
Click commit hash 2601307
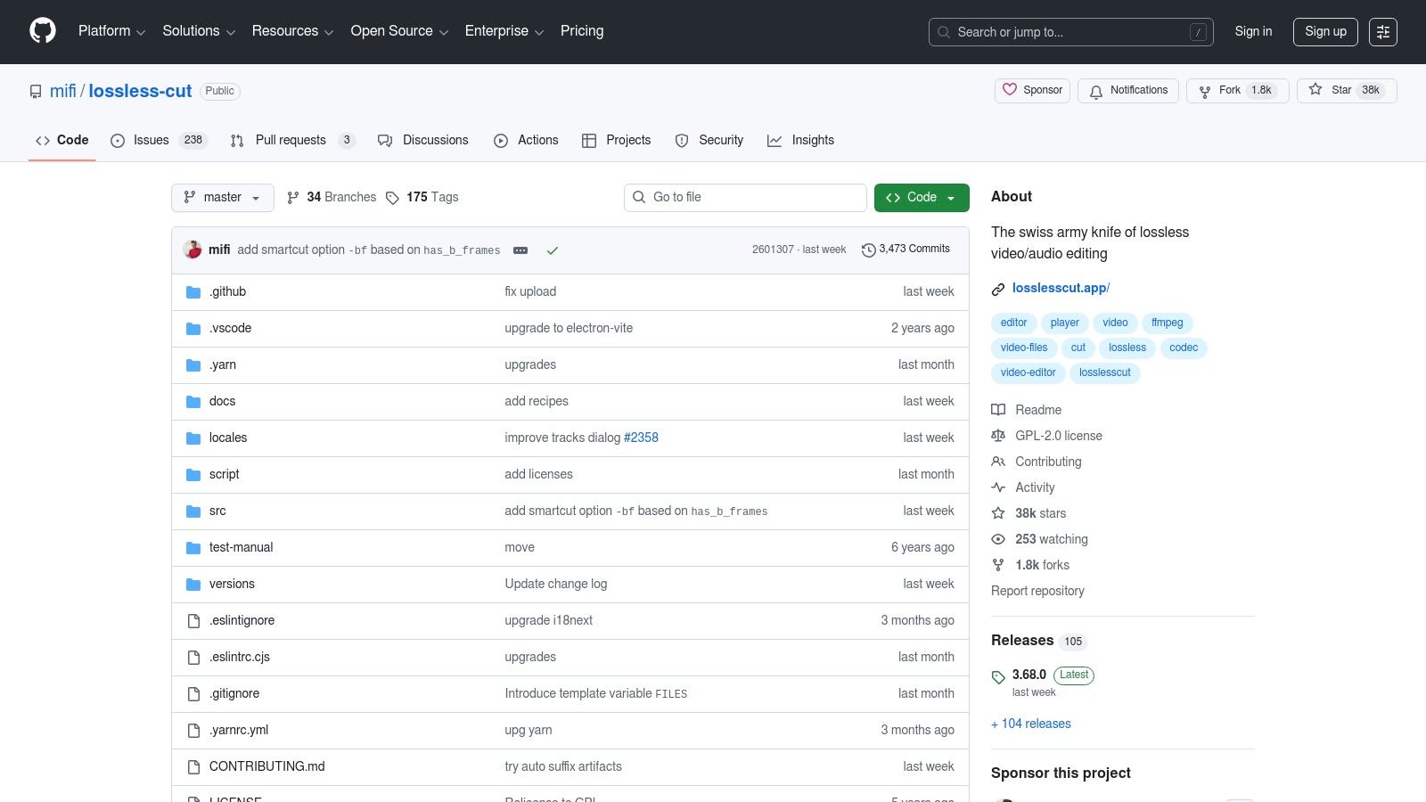click(773, 250)
